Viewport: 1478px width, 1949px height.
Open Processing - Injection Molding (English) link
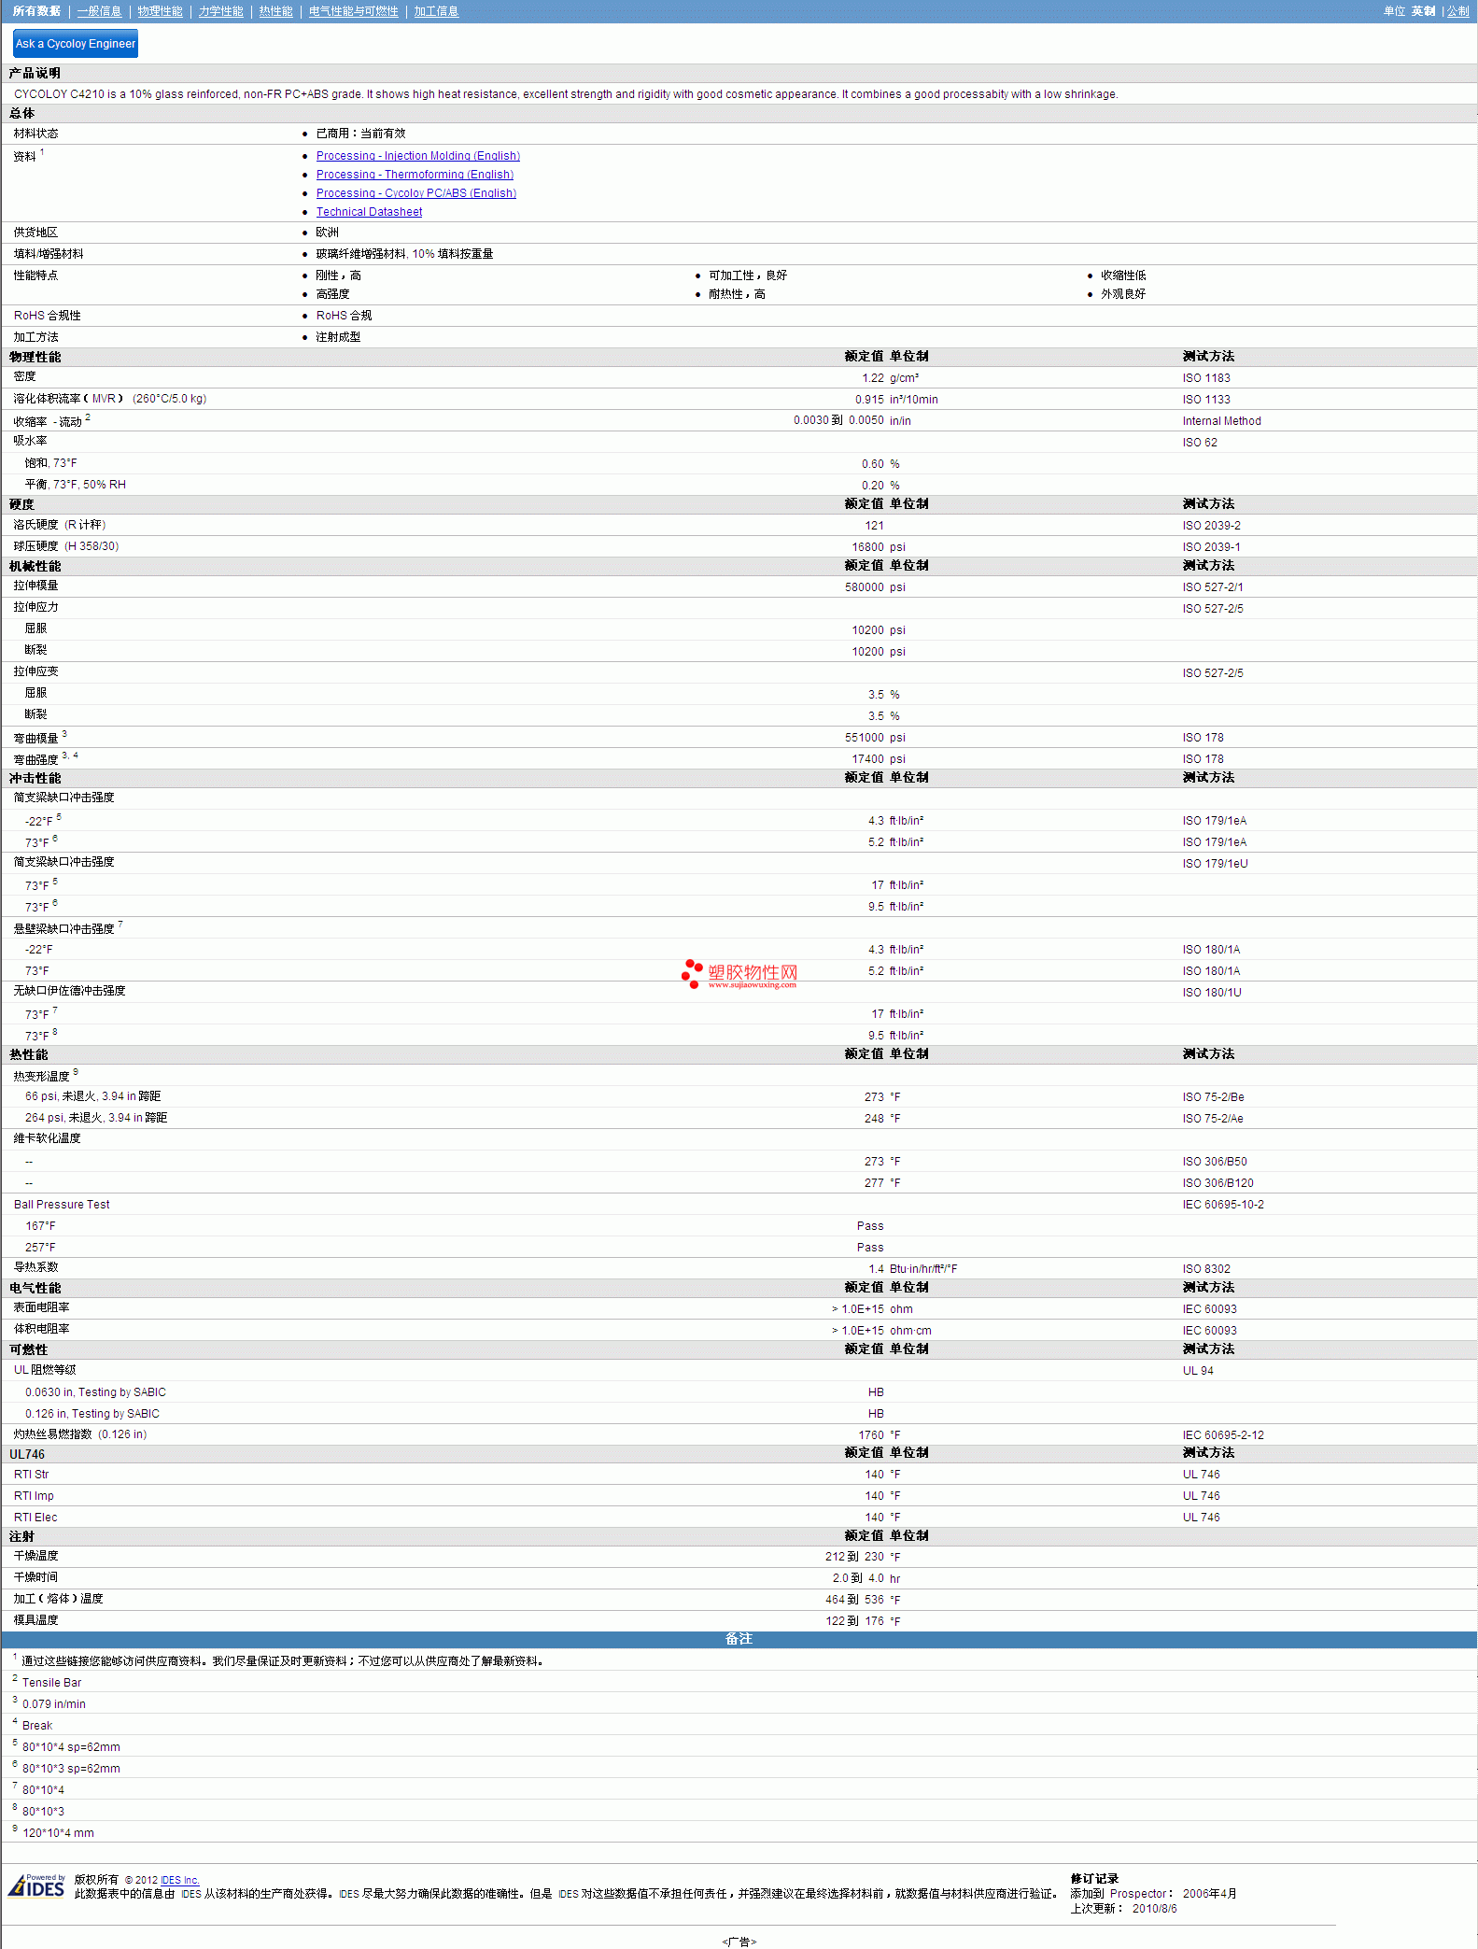pos(417,156)
